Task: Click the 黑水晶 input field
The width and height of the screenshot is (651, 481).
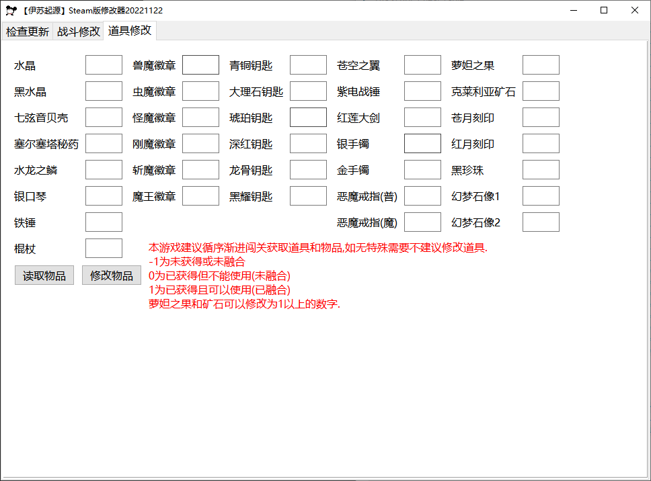Action: pos(104,91)
